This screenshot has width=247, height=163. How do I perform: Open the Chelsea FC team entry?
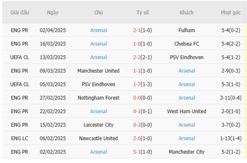[187, 44]
